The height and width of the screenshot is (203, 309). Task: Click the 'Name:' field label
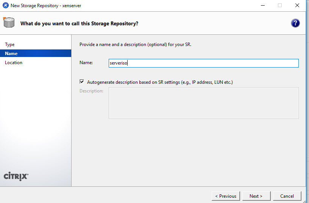pos(86,63)
